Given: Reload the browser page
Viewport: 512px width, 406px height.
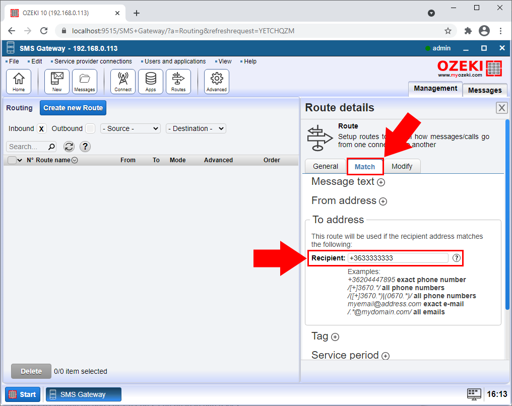Looking at the screenshot, I should (x=44, y=31).
